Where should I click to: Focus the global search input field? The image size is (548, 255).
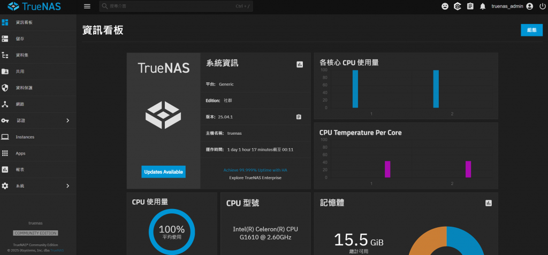click(176, 6)
